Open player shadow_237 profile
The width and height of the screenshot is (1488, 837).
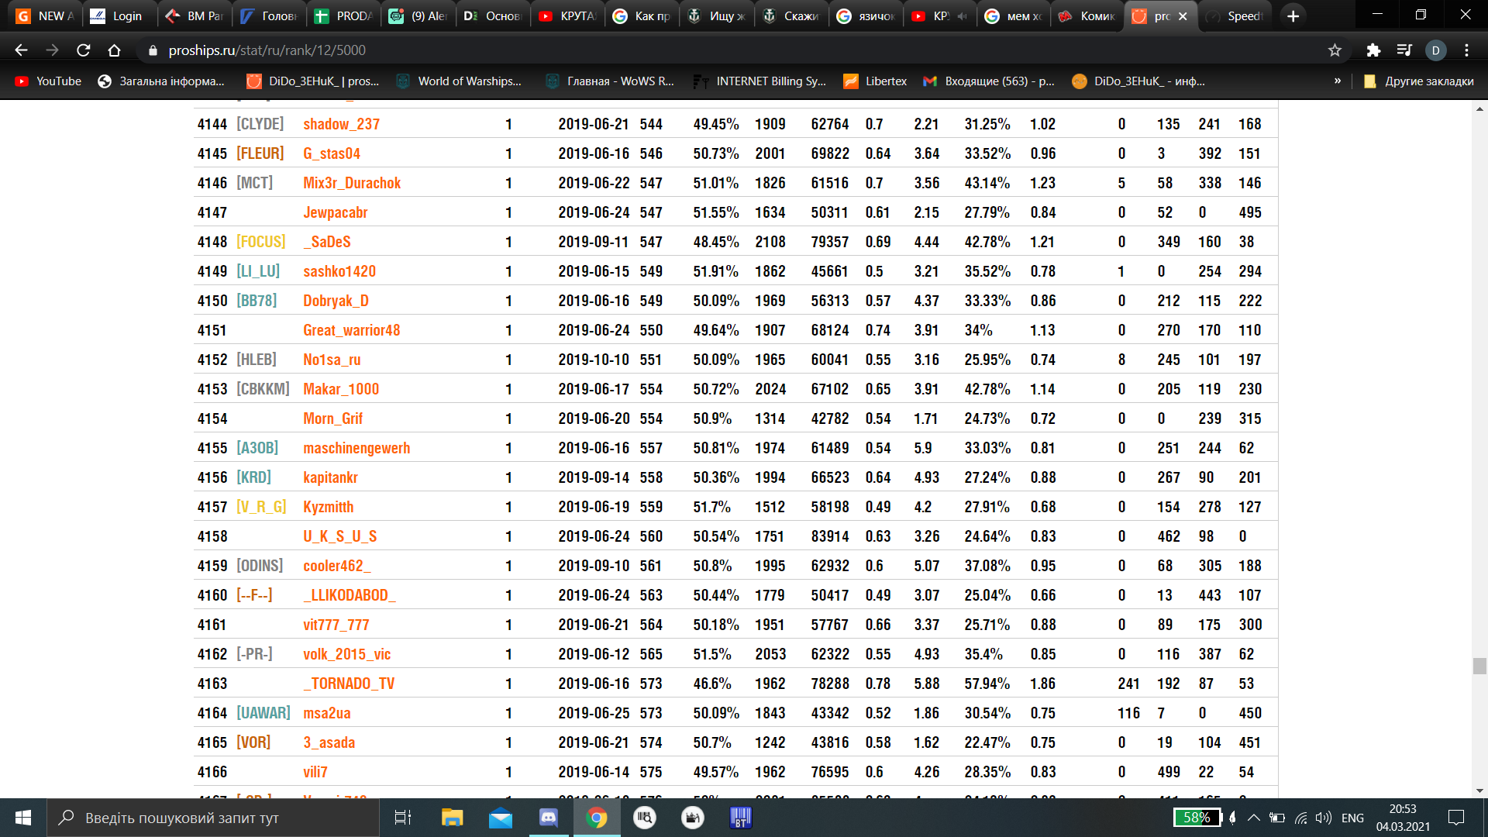341,124
